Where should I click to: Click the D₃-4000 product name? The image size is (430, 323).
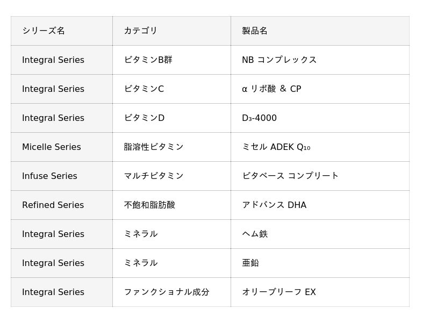tap(259, 118)
